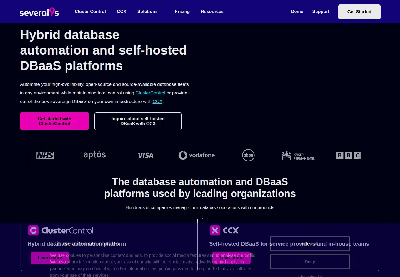This screenshot has width=400, height=277.
Task: Open the Demo link in the header
Action: (x=297, y=12)
